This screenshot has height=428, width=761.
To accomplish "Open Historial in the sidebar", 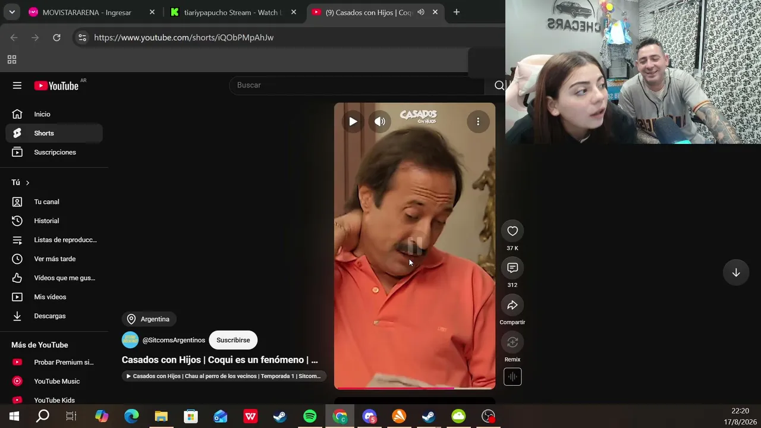I will pyautogui.click(x=54, y=221).
